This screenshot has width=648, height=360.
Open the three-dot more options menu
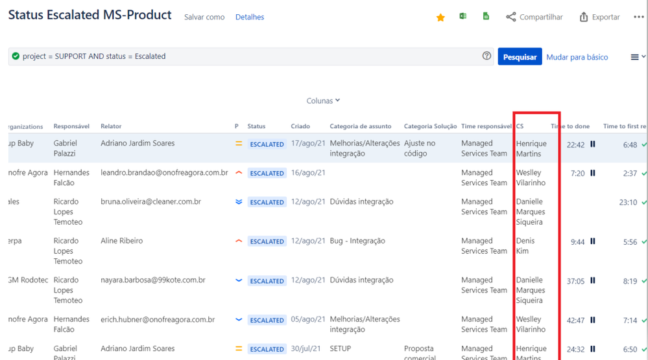[x=638, y=17]
